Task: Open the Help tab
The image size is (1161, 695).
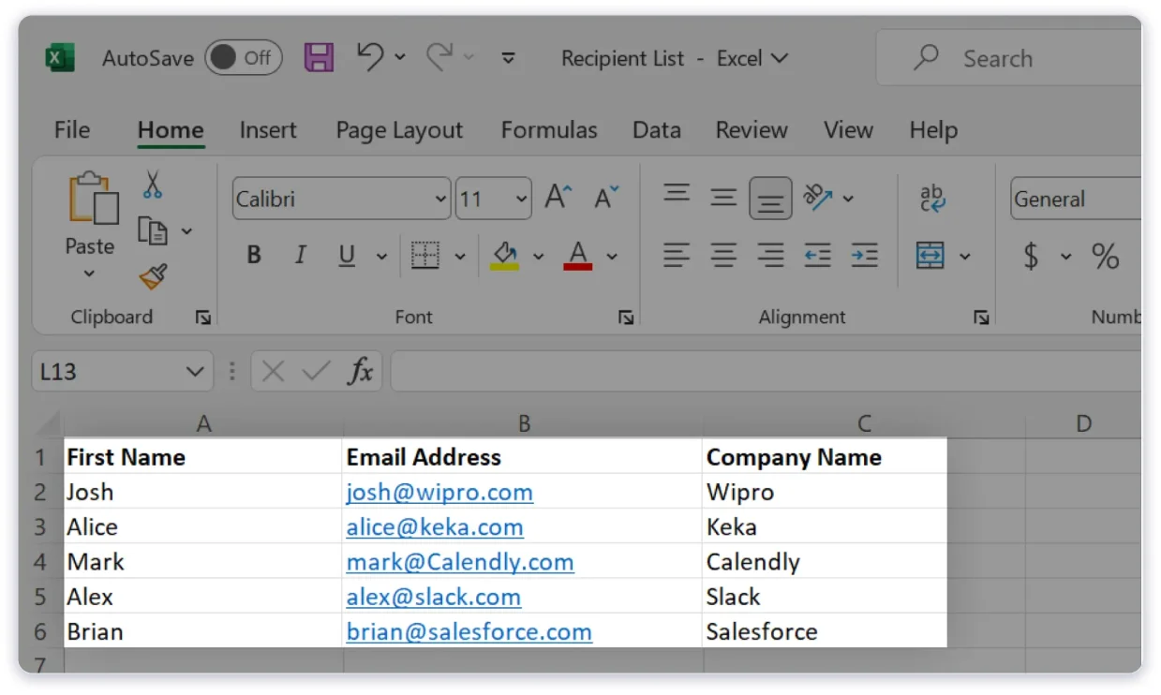Action: (933, 130)
